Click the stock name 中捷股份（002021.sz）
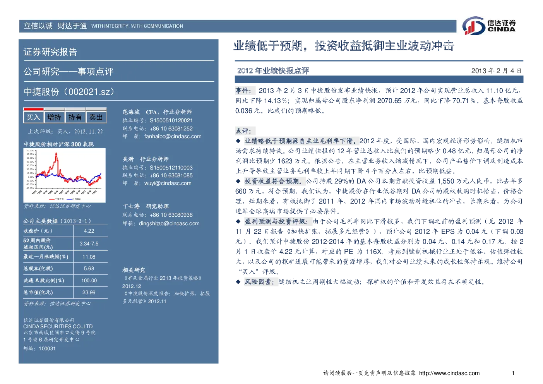 69,92
